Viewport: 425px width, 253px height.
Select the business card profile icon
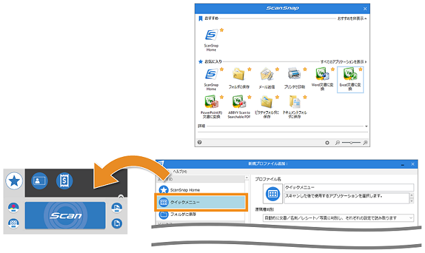tap(40, 180)
